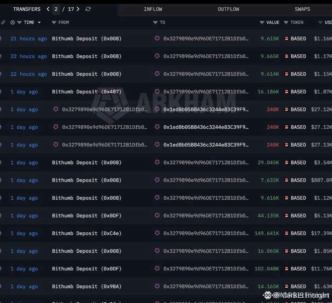This screenshot has width=332, height=303.
Task: Click the $17.39K USD amount
Action: point(321,233)
